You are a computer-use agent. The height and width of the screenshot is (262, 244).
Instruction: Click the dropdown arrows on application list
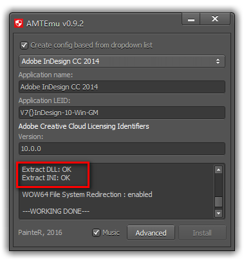click(218, 61)
